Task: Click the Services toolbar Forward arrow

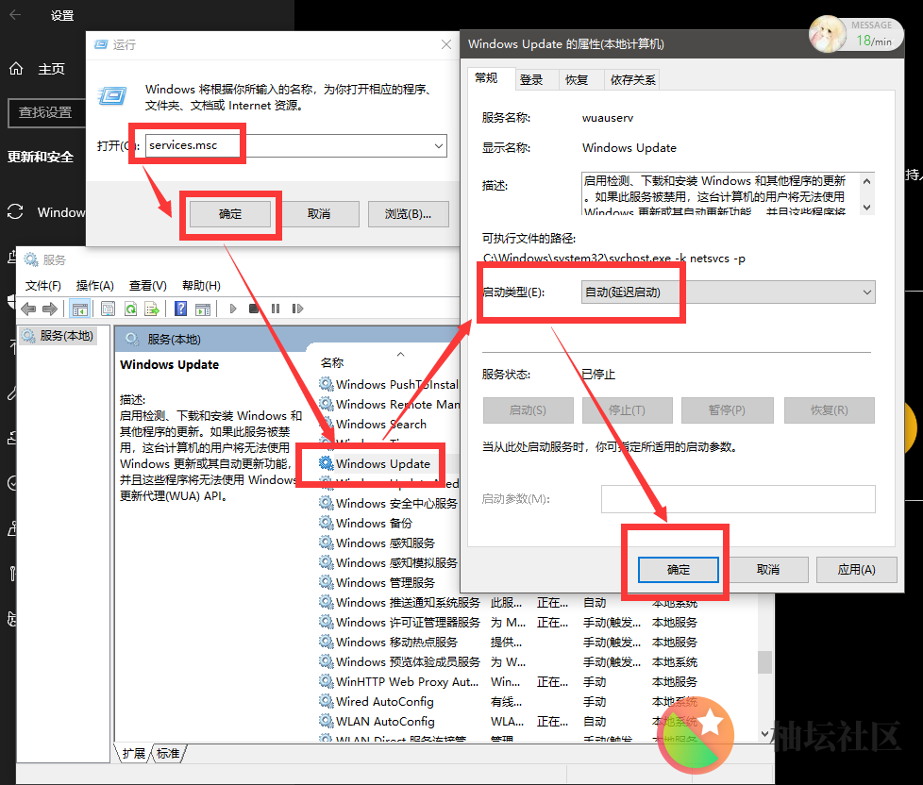Action: point(50,309)
